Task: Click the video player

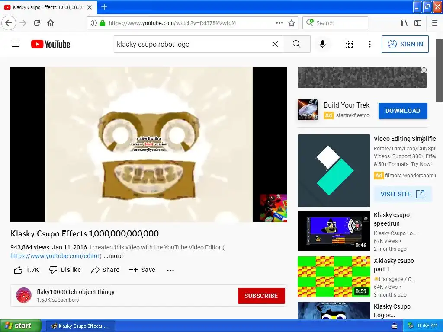Action: [149, 144]
